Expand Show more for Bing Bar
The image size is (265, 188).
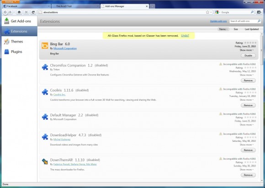(x=246, y=50)
